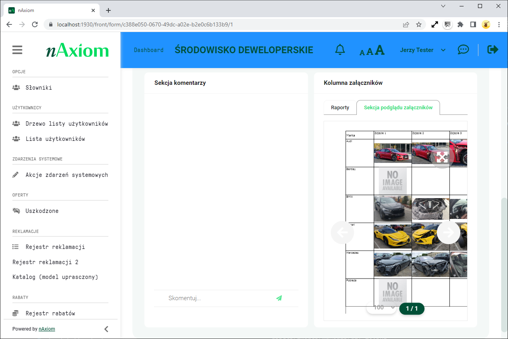508x339 pixels.
Task: Collapse the sidebar with chevron arrow
Action: (x=106, y=329)
